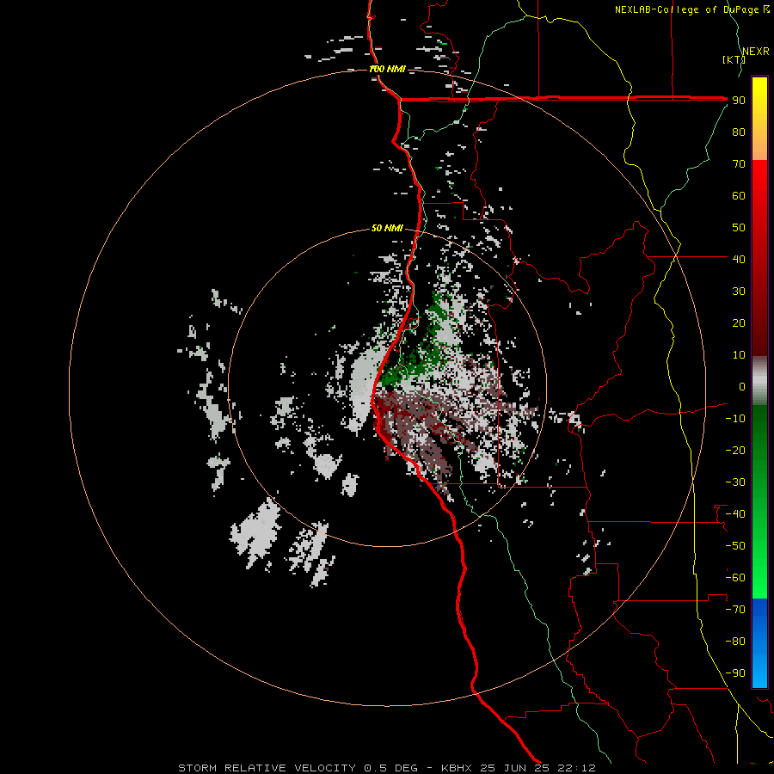This screenshot has width=774, height=774.
Task: Click the 0 value on velocity scale
Action: pos(742,386)
